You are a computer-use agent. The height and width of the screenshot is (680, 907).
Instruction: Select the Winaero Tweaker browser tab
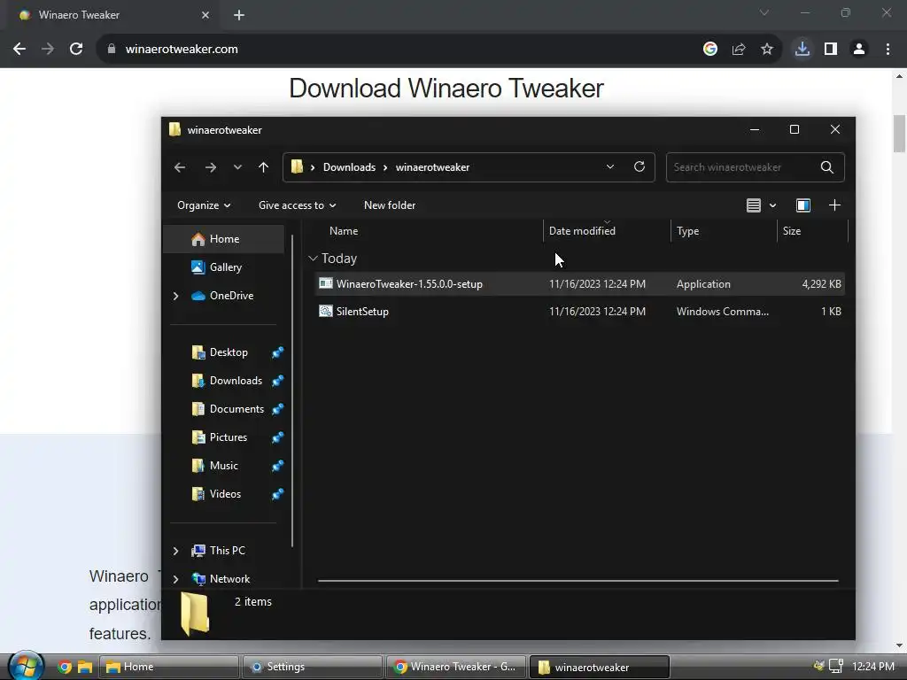point(112,15)
